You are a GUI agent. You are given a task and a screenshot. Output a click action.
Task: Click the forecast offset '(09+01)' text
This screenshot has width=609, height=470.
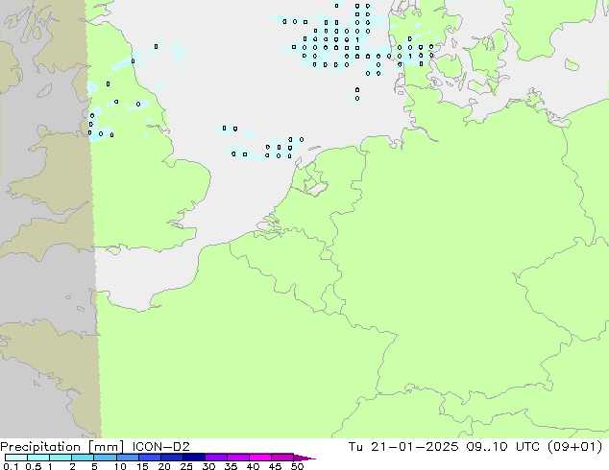[x=574, y=447]
